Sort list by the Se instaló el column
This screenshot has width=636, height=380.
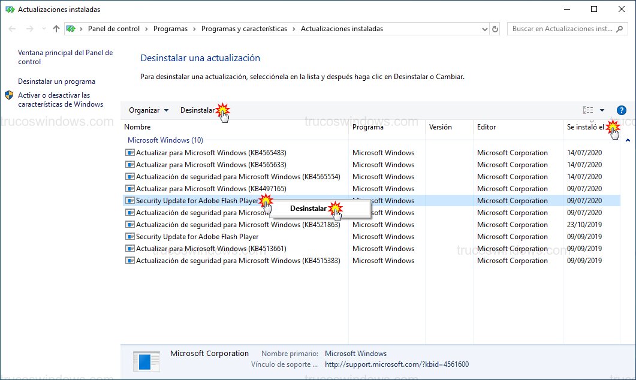(x=584, y=127)
